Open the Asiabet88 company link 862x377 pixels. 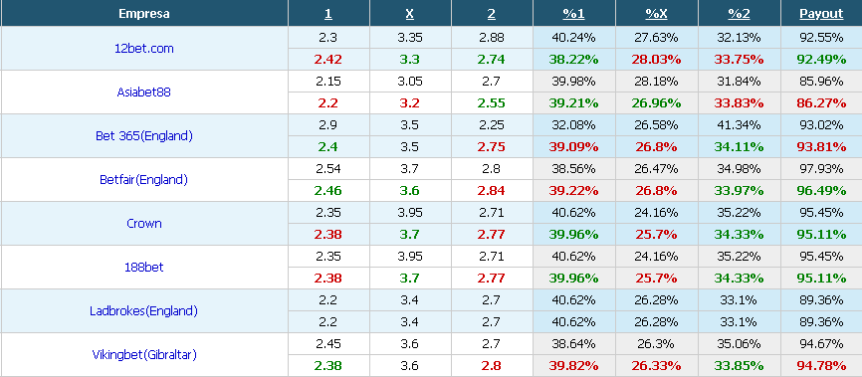144,92
